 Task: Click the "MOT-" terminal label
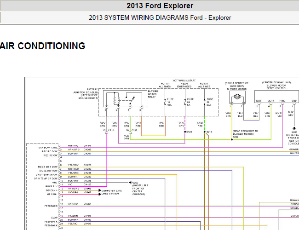[x=259, y=101]
